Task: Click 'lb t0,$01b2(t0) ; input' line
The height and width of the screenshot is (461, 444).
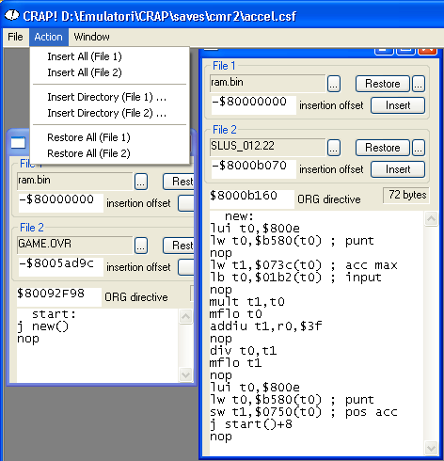Action: click(295, 278)
